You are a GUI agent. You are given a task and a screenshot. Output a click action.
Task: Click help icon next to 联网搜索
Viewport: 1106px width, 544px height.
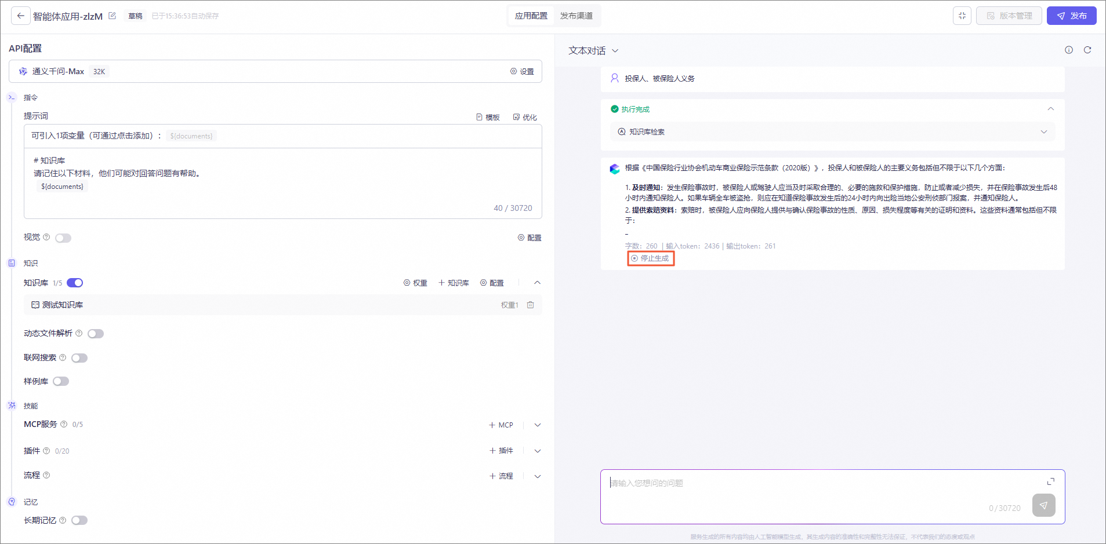coord(63,357)
